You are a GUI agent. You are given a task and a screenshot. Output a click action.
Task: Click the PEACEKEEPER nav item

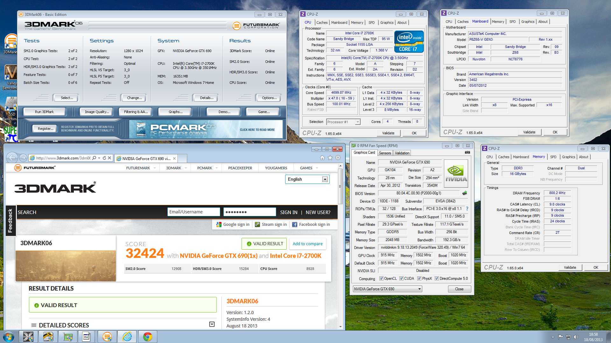240,168
